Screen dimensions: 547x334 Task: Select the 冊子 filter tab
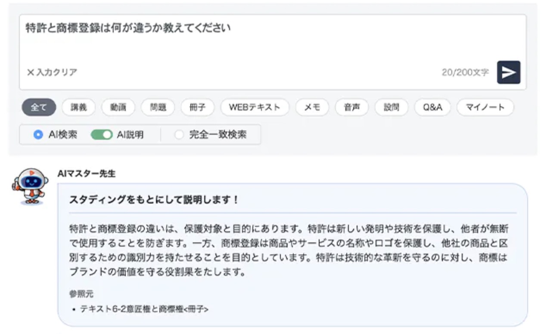coord(197,108)
